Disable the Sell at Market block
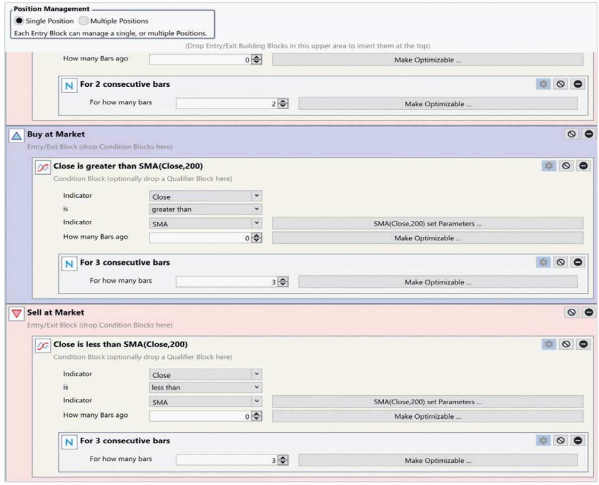Viewport: 599px width, 485px height. (571, 312)
